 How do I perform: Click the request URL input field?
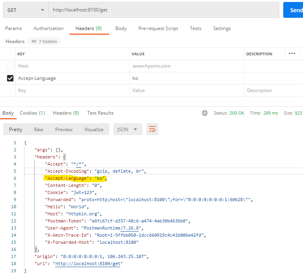tap(164, 10)
